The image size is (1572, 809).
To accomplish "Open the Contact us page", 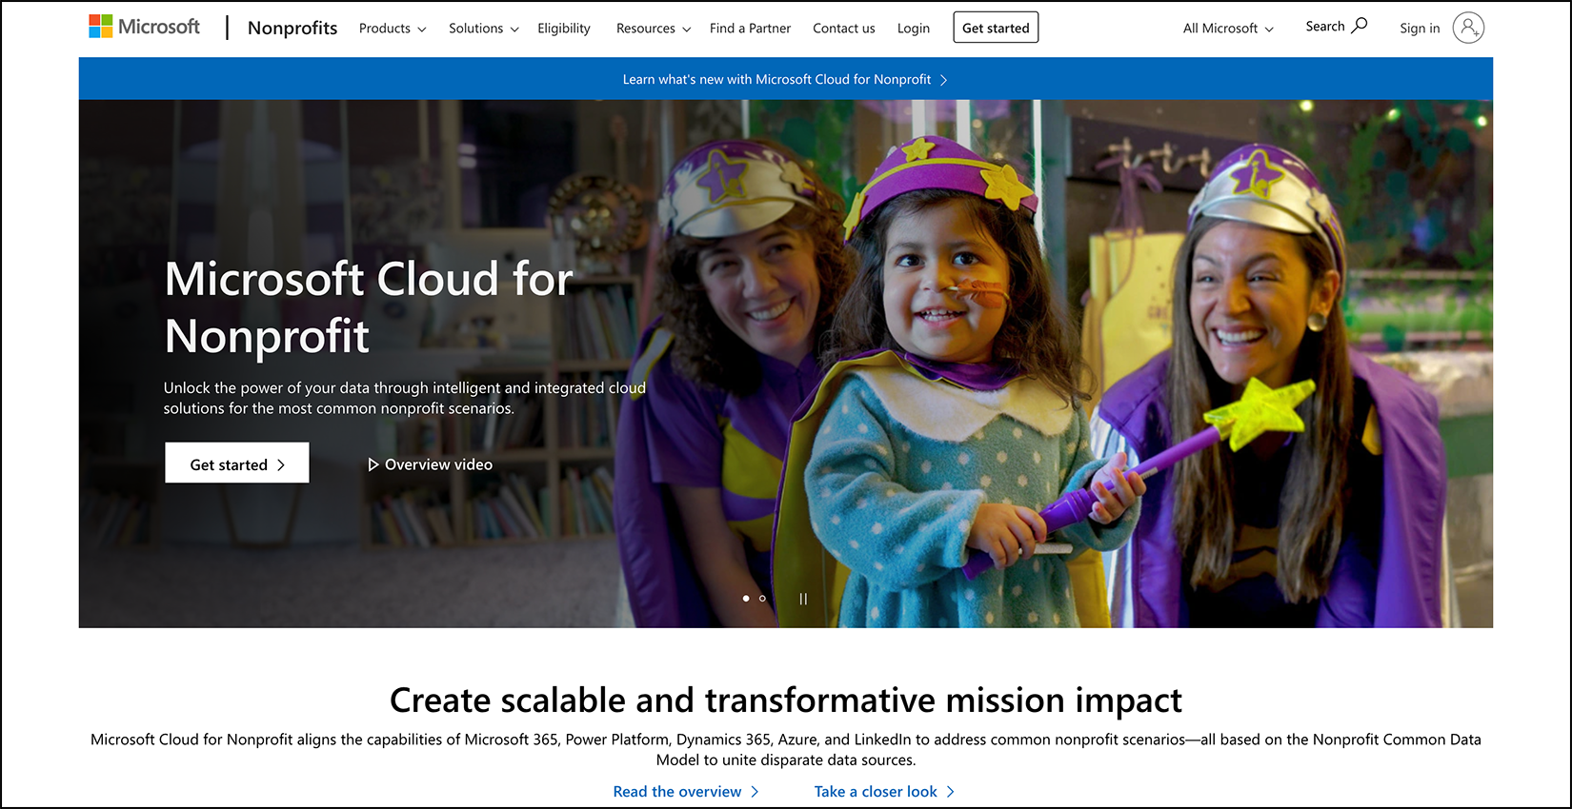I will pyautogui.click(x=844, y=29).
